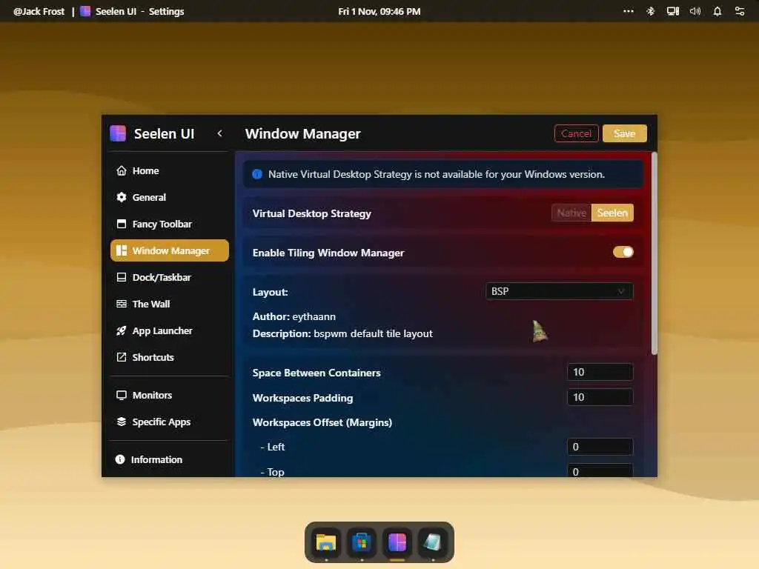Click the Workspaces Offset (Margins) label
The width and height of the screenshot is (759, 569).
click(x=322, y=422)
